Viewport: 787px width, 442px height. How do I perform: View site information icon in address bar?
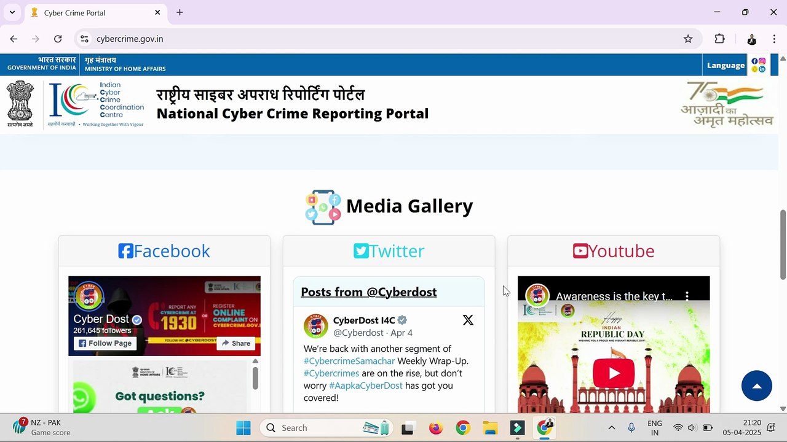[85, 39]
